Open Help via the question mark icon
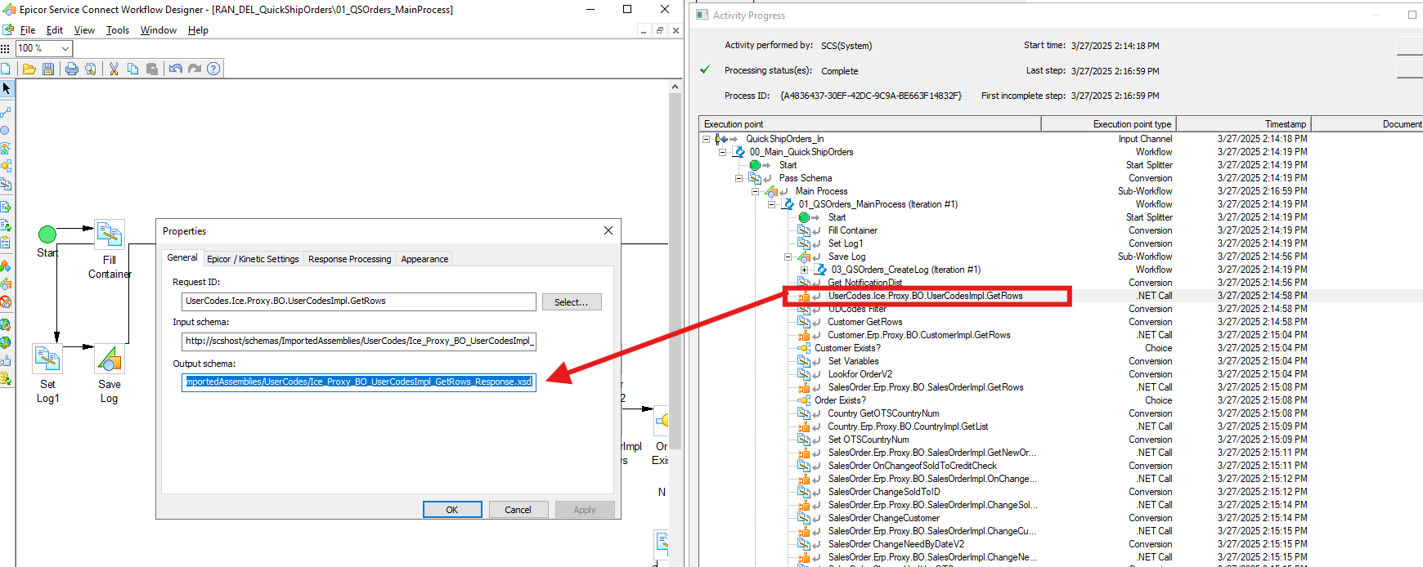Image resolution: width=1423 pixels, height=567 pixels. [213, 69]
